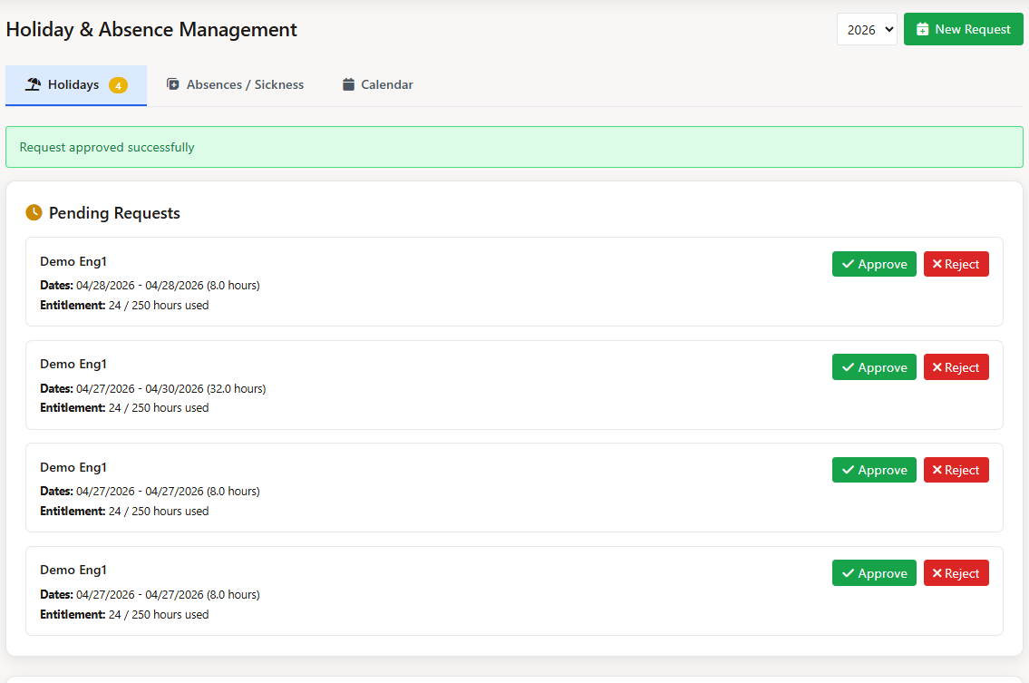Reject the third pending request card

tap(956, 470)
